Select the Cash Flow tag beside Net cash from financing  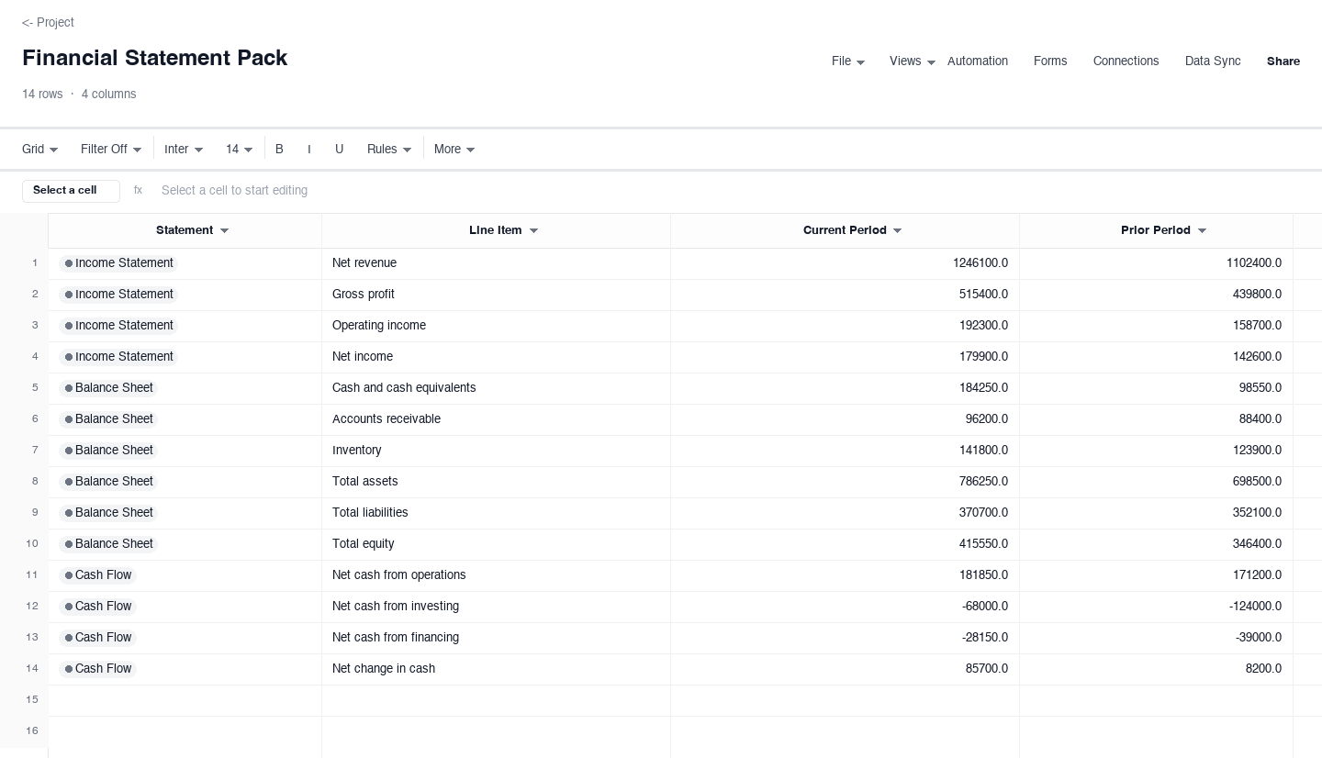click(97, 638)
